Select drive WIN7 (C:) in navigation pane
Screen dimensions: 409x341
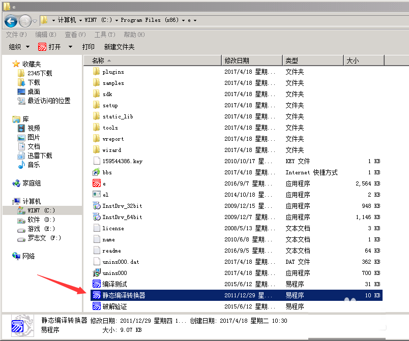click(x=42, y=210)
